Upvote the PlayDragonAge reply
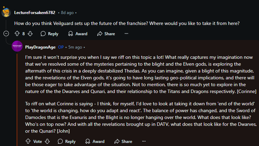259x146 pixels. (28, 142)
